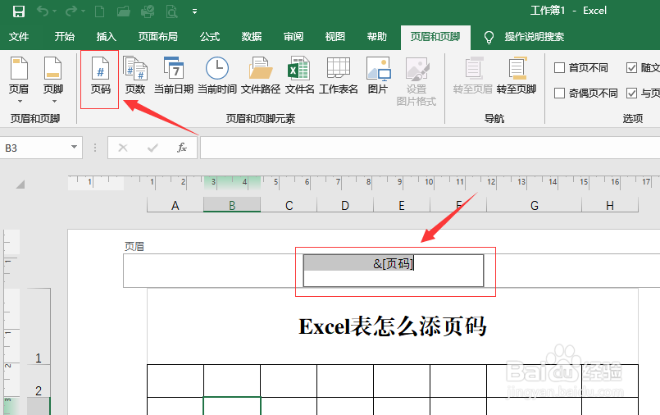Click the 操作说明搜索 search box
Image resolution: width=660 pixels, height=415 pixels.
(x=534, y=37)
